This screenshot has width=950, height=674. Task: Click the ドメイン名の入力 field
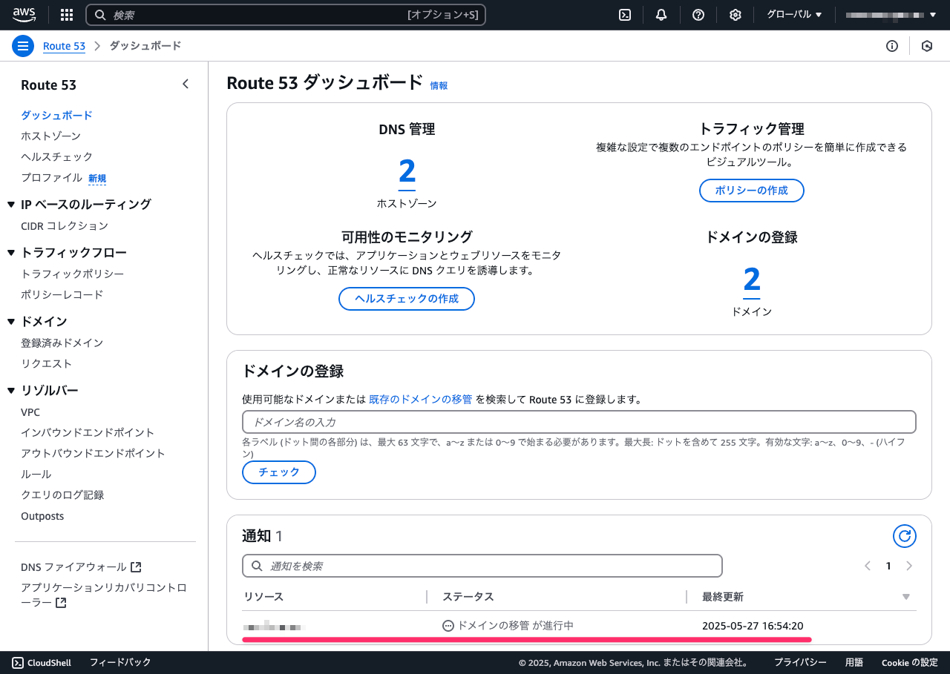point(579,422)
